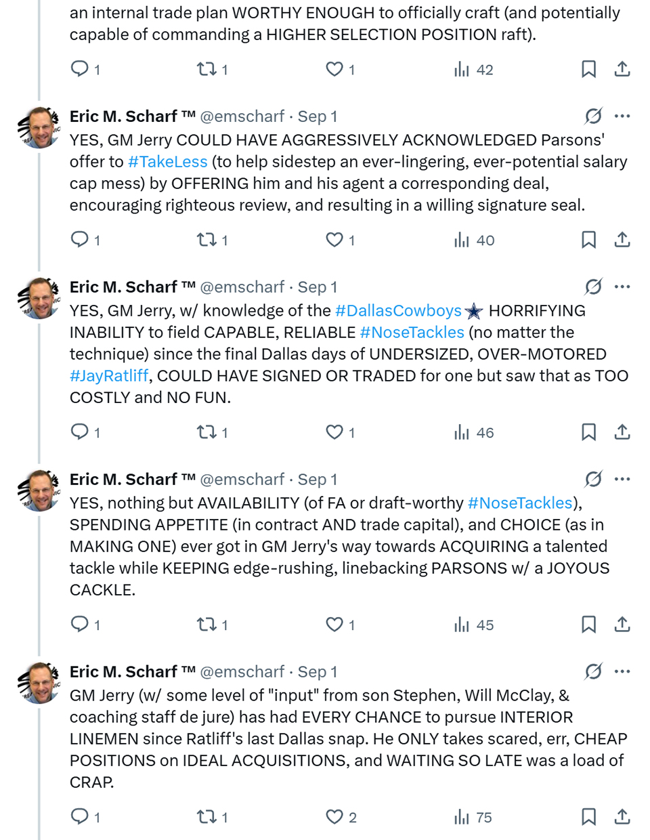The width and height of the screenshot is (650, 840).
Task: Open the #TakeLess hashtag
Action: pyautogui.click(x=167, y=162)
